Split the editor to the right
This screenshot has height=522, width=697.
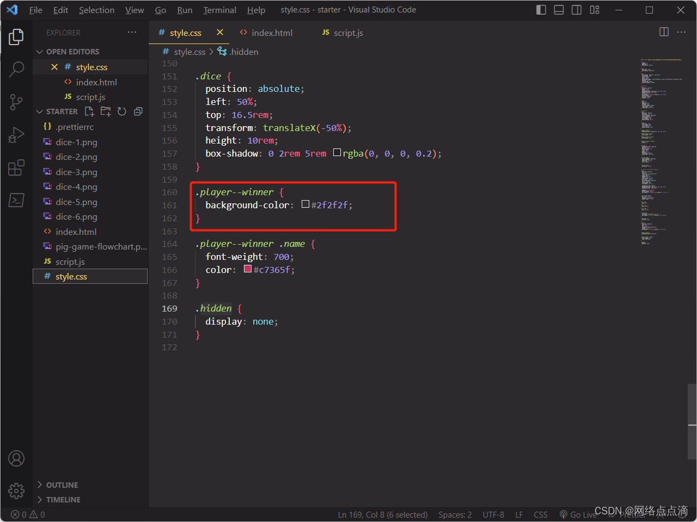pyautogui.click(x=664, y=32)
